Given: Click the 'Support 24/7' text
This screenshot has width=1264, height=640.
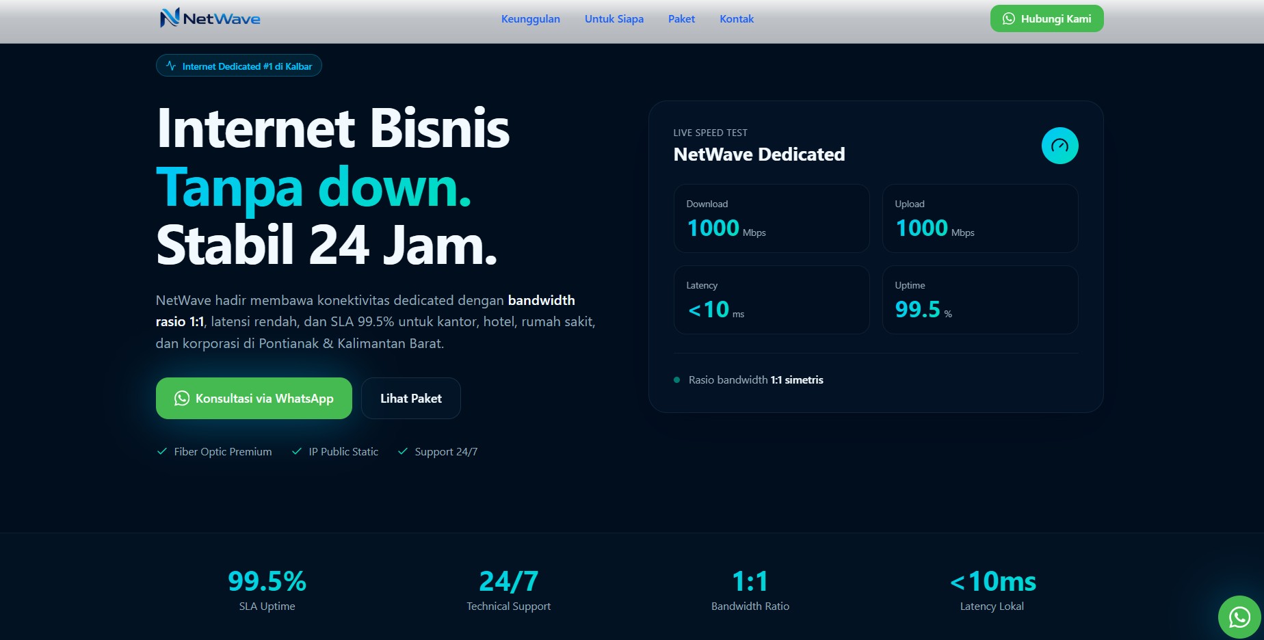Looking at the screenshot, I should point(446,452).
